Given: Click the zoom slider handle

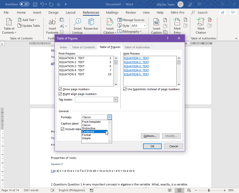Looking at the screenshot, I should click(x=209, y=190).
